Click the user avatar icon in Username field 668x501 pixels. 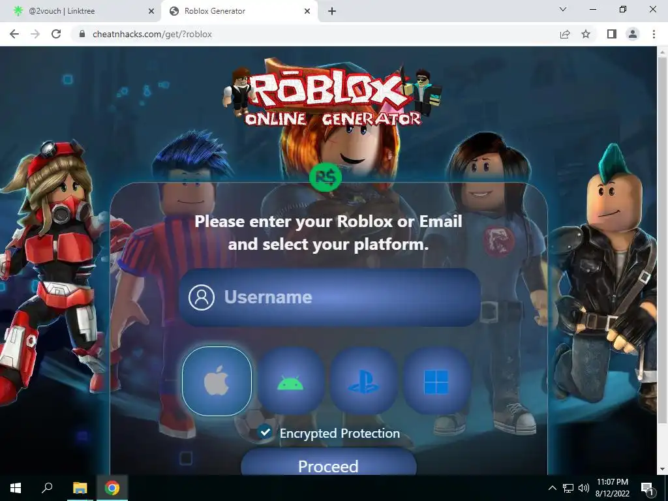pyautogui.click(x=202, y=297)
